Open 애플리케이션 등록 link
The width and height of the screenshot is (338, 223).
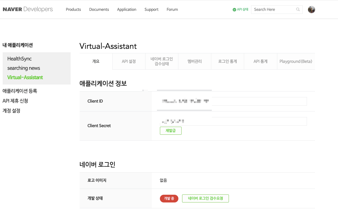pos(20,91)
